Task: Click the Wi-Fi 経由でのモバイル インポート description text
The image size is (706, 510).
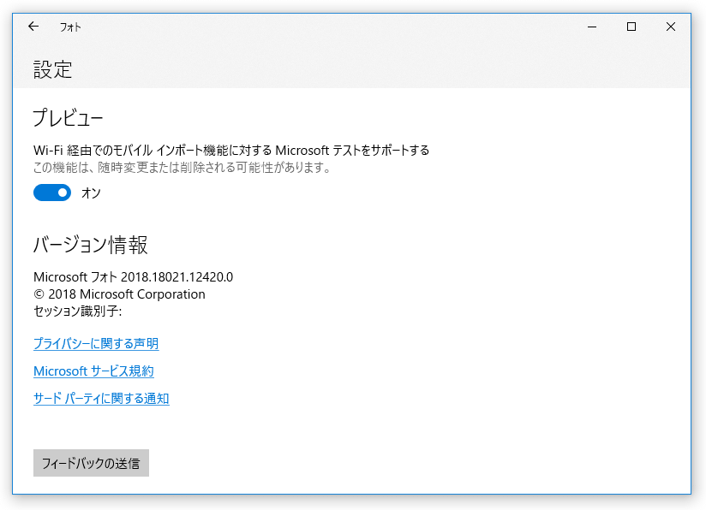Action: 231,151
